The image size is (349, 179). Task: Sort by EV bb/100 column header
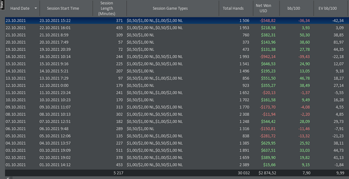[x=328, y=8]
